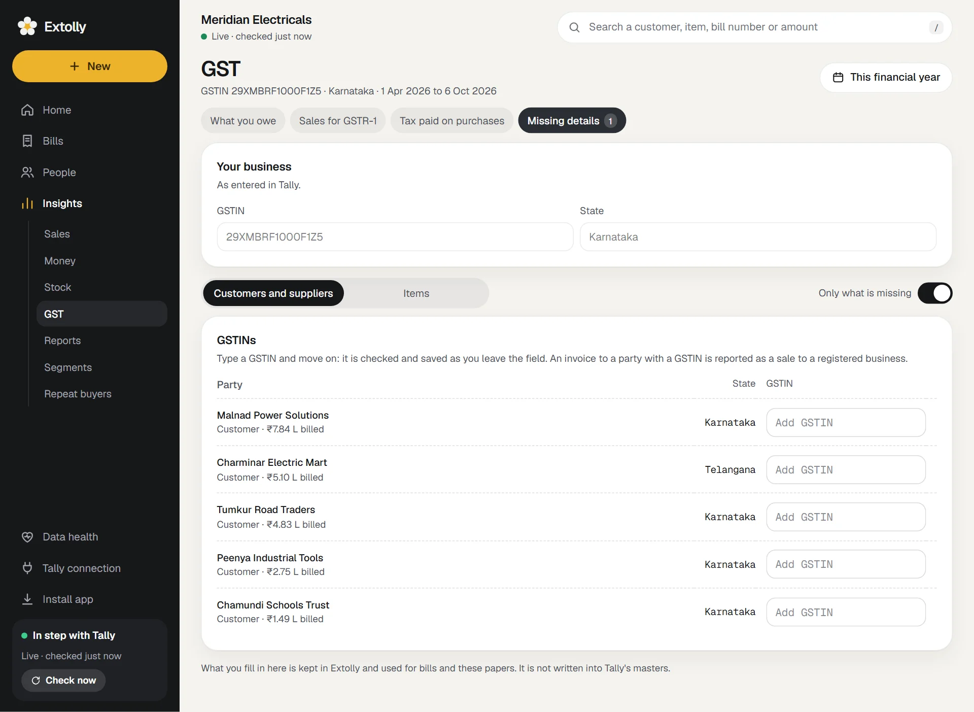Click the refresh icon in Check now
The height and width of the screenshot is (712, 974).
(x=36, y=681)
